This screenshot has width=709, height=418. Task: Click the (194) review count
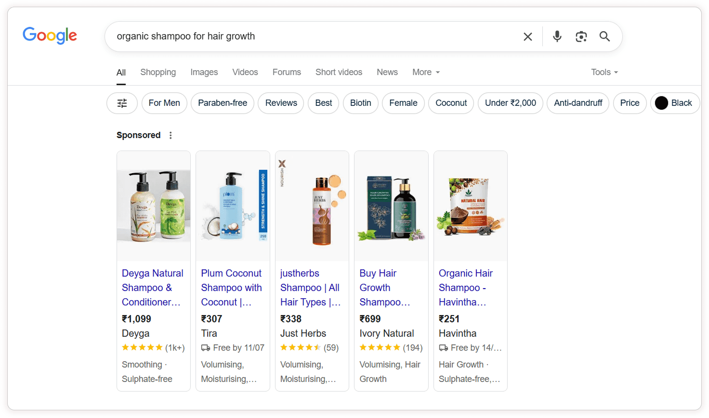(x=413, y=348)
